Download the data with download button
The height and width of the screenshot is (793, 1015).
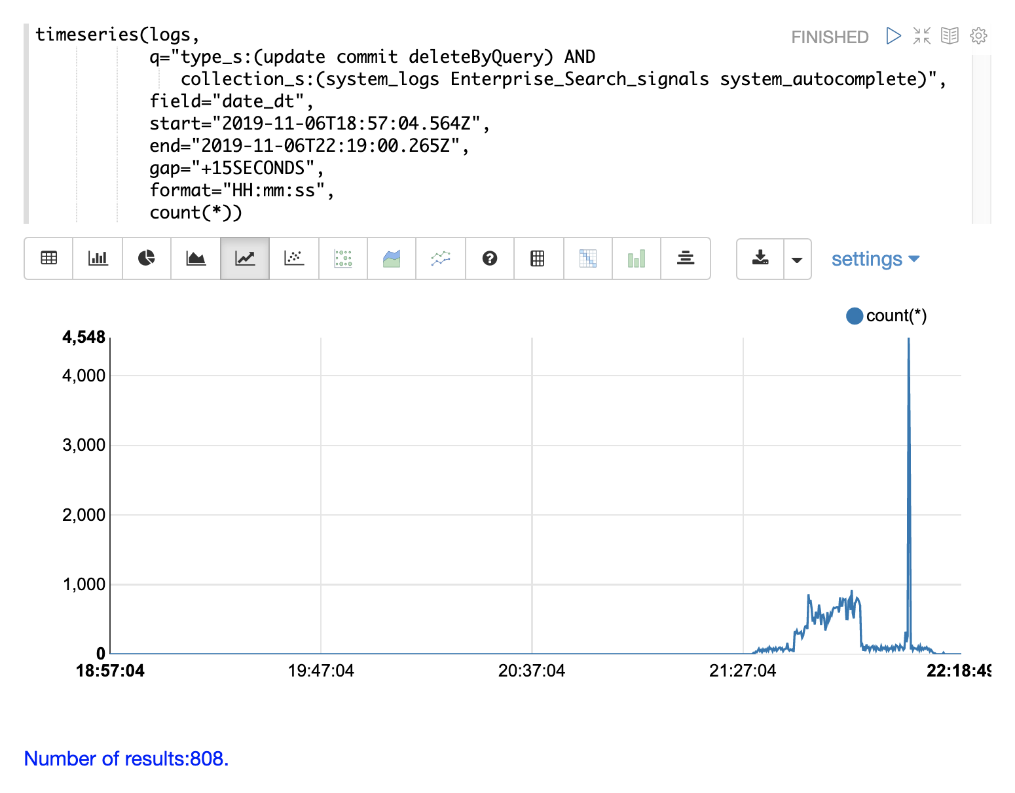point(760,259)
